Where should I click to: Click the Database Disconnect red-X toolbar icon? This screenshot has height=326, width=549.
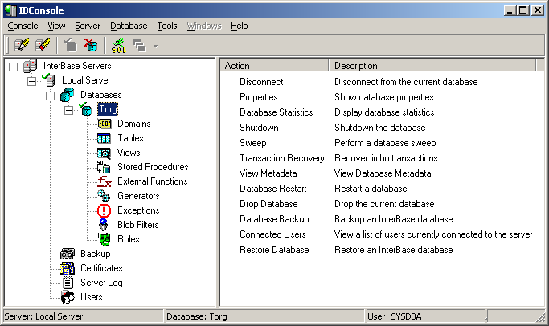point(91,45)
